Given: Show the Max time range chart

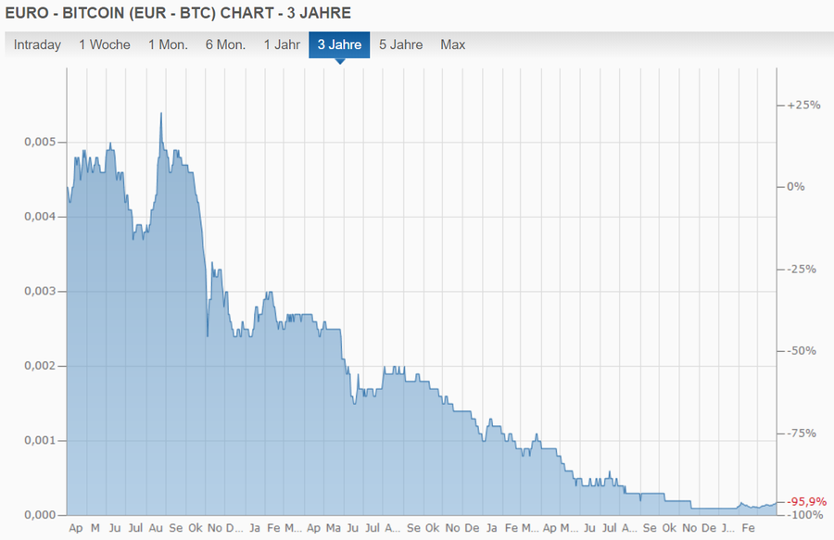Looking at the screenshot, I should click(453, 44).
